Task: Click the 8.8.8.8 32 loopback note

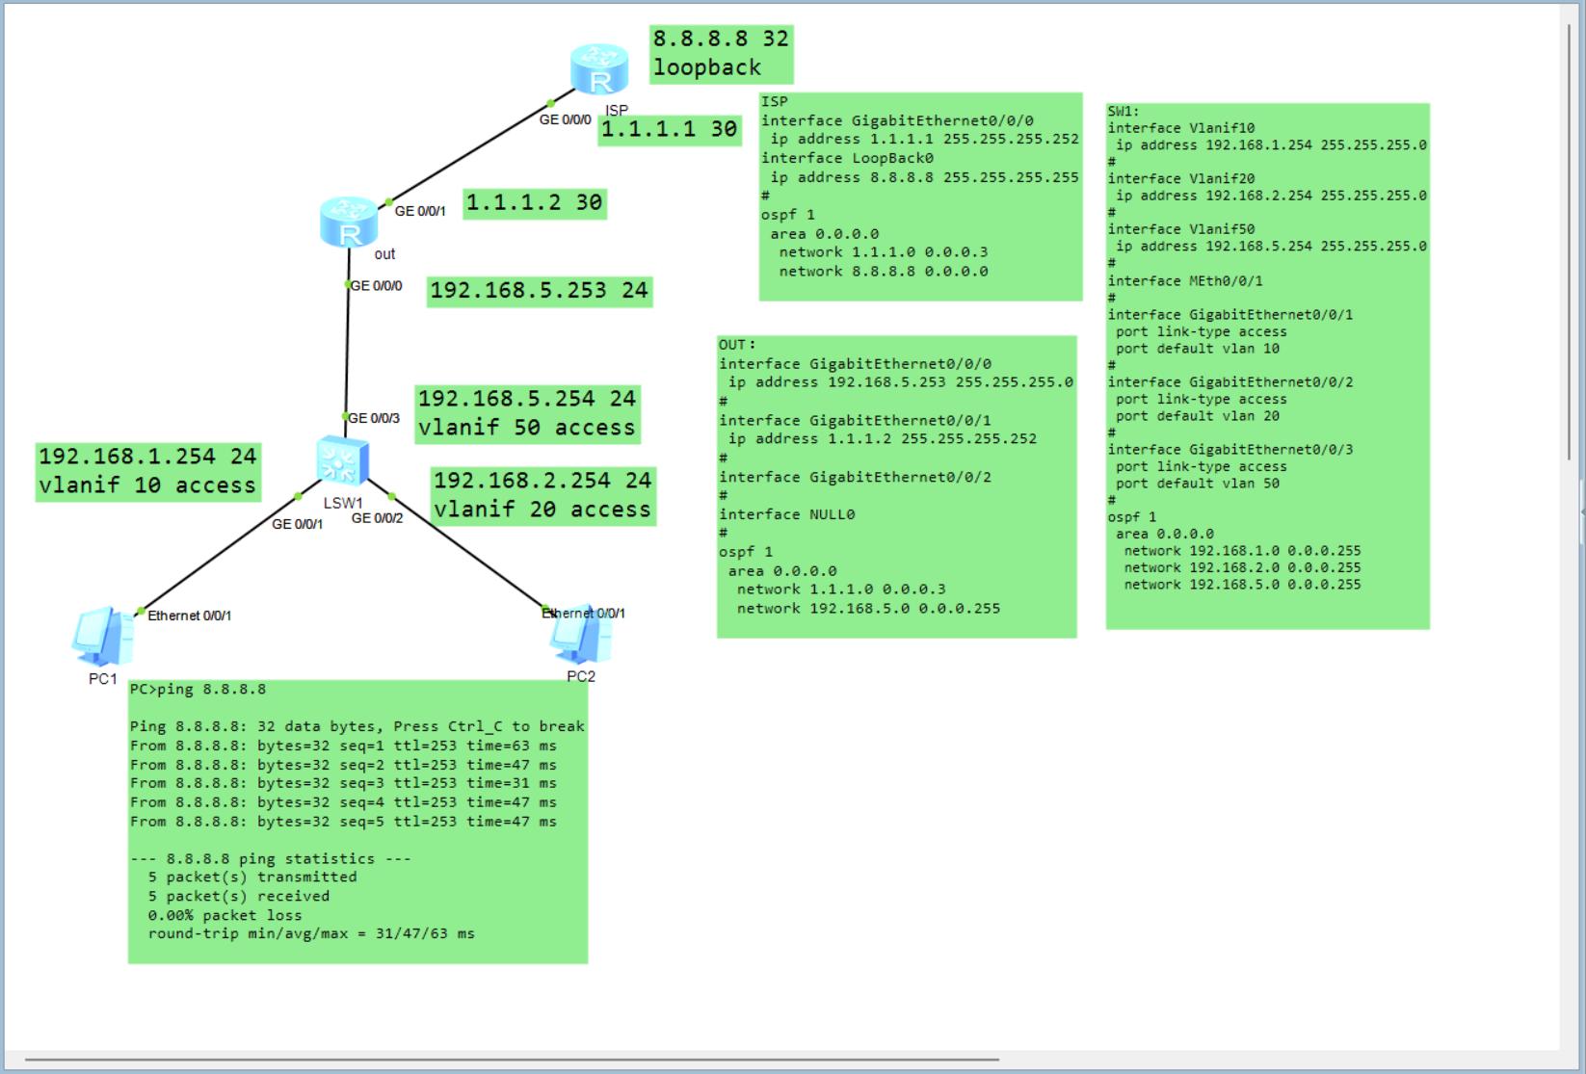Action: click(x=721, y=54)
